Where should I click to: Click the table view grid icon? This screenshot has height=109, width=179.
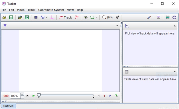click(x=127, y=72)
